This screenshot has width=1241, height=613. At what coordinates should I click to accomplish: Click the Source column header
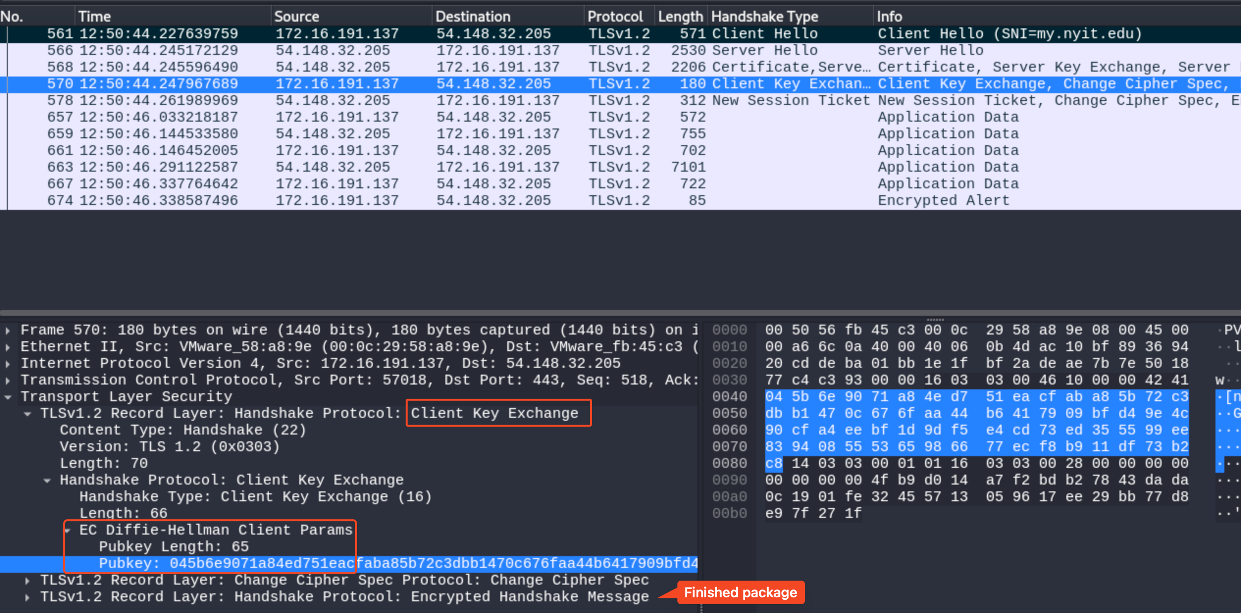tap(296, 17)
